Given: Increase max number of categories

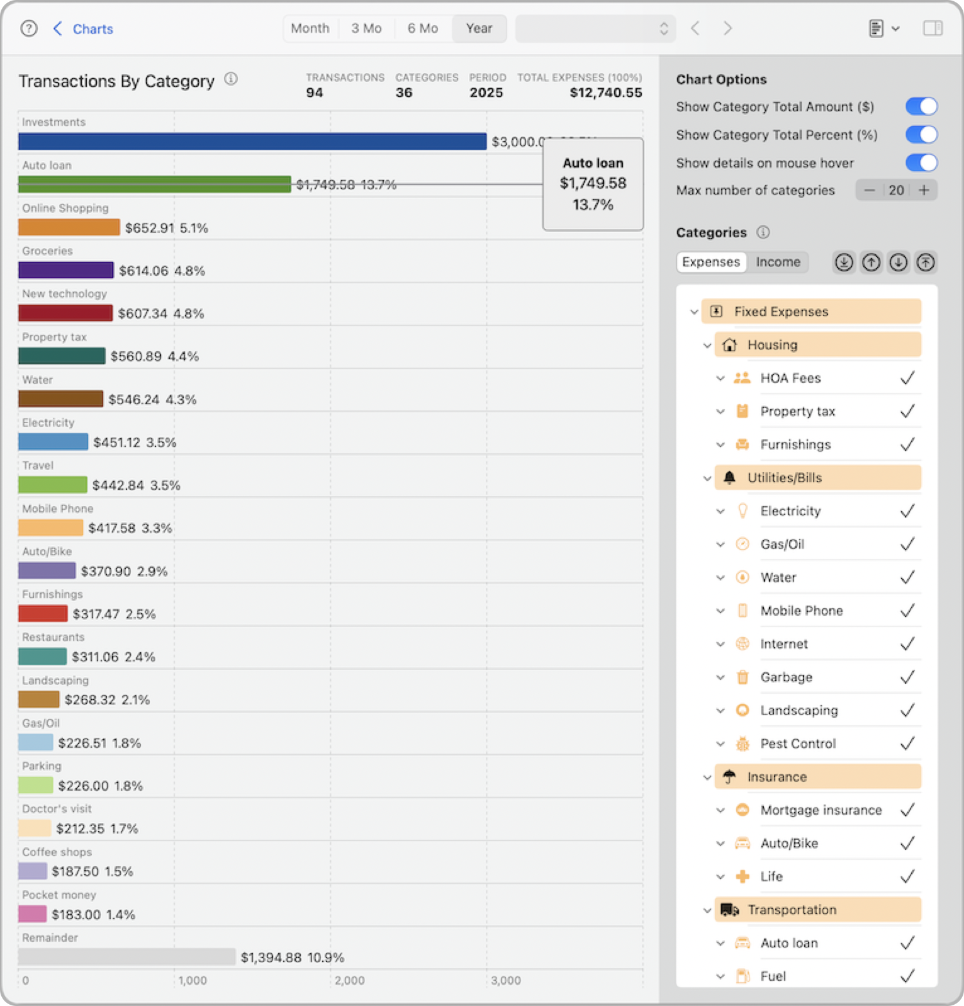Looking at the screenshot, I should pyautogui.click(x=924, y=190).
